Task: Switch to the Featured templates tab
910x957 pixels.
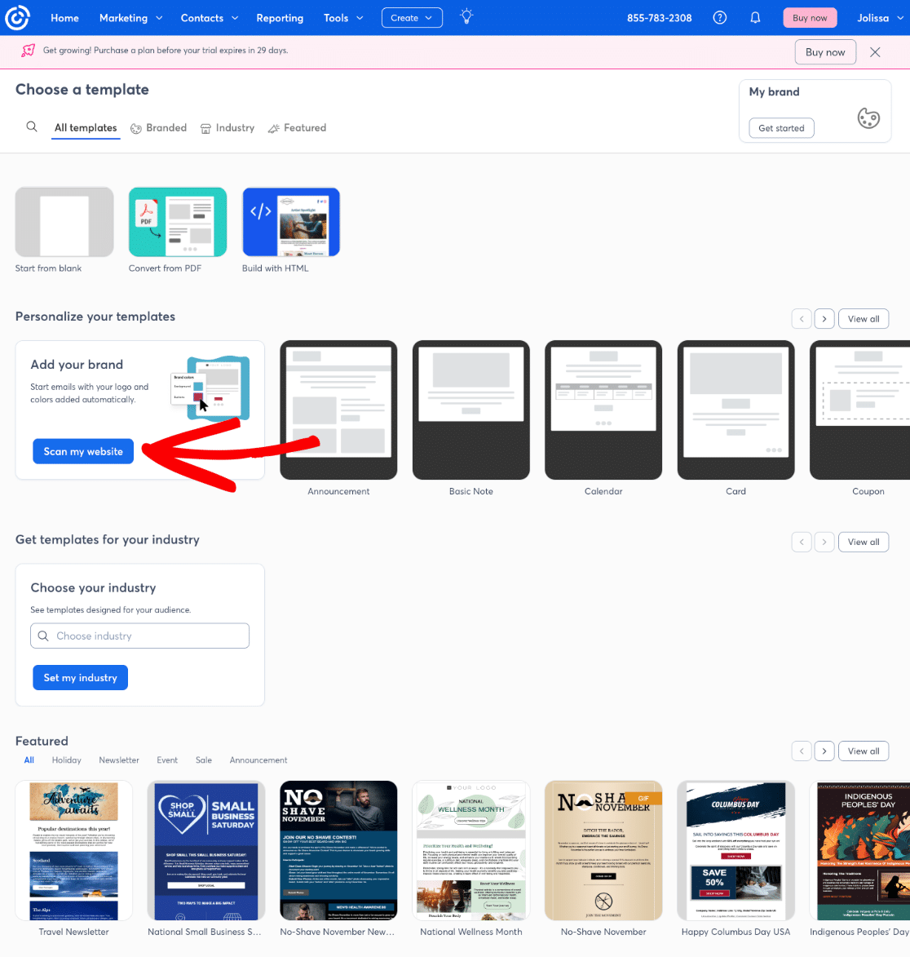Action: click(297, 128)
